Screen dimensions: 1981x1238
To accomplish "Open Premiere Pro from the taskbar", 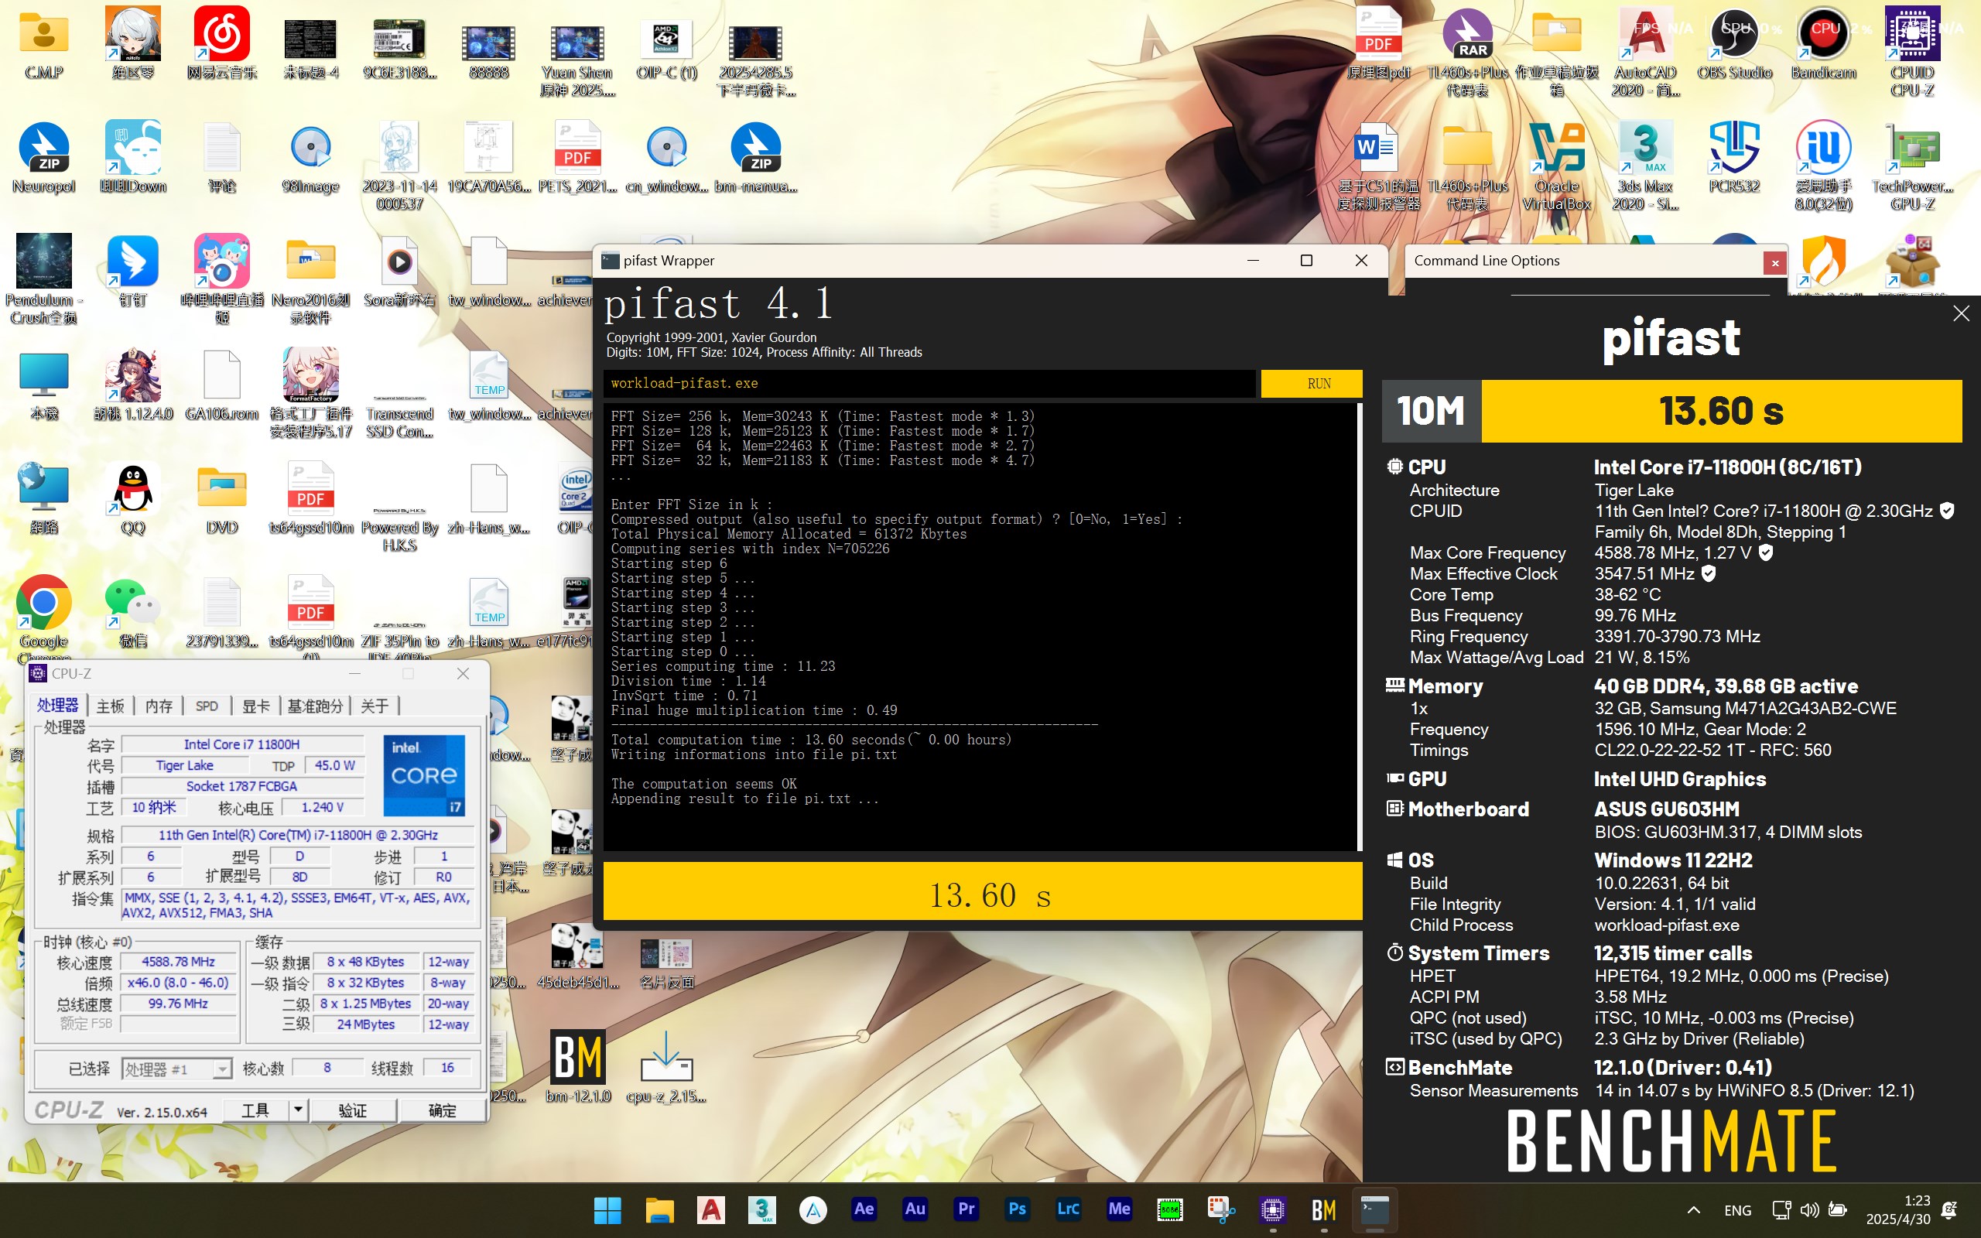I will point(966,1209).
